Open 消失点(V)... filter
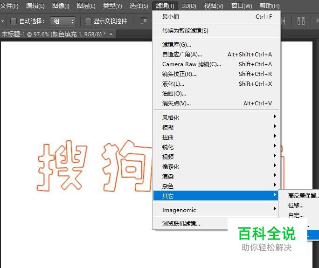Screen dimensions: 319x268 [x=216, y=103]
